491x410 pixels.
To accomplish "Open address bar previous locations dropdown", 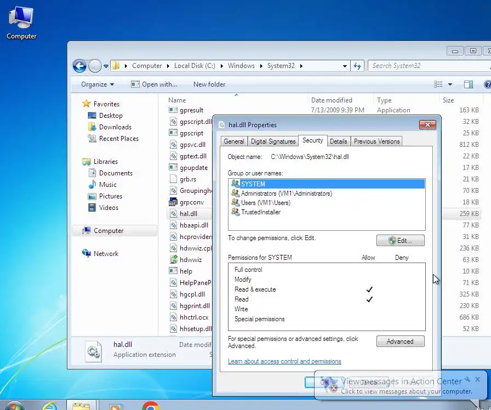I will [x=345, y=66].
